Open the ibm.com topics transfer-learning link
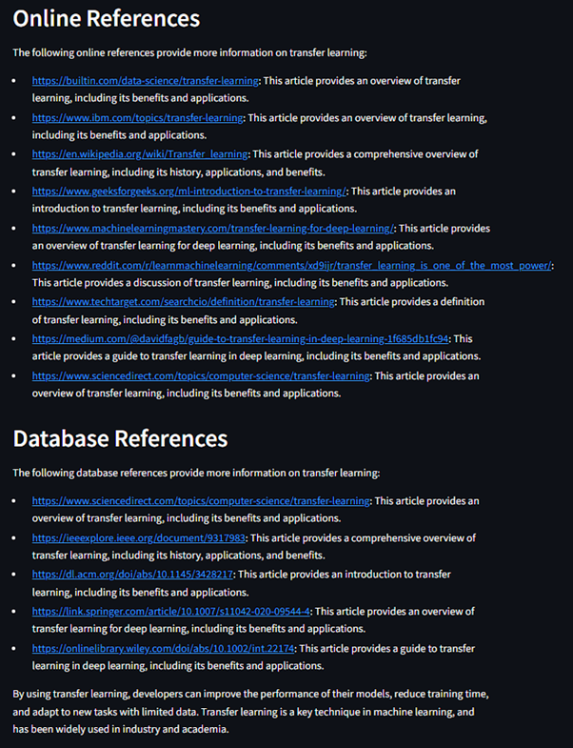Screen dimensions: 573x748 point(137,118)
